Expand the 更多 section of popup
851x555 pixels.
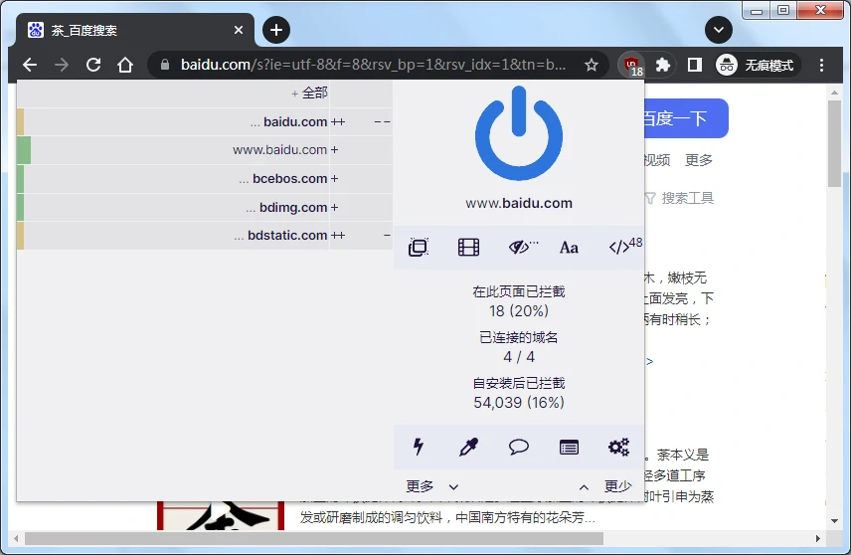click(x=431, y=486)
